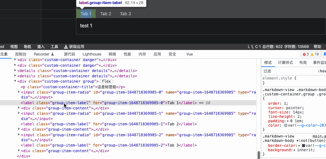
Task: Click the border-color swatch
Action: click(303, 146)
